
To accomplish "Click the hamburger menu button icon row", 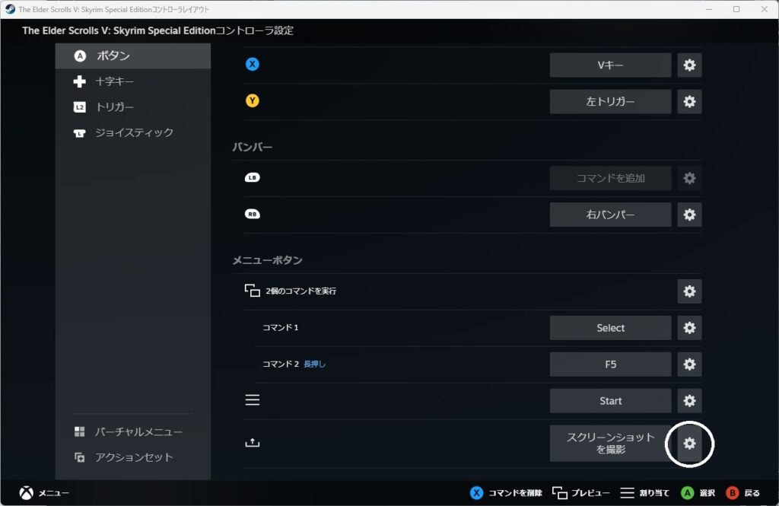I will pyautogui.click(x=253, y=399).
